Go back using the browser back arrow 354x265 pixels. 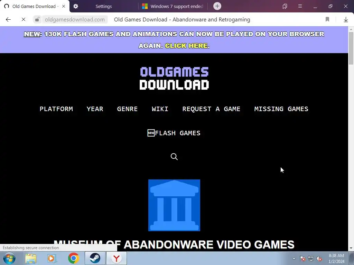click(8, 20)
